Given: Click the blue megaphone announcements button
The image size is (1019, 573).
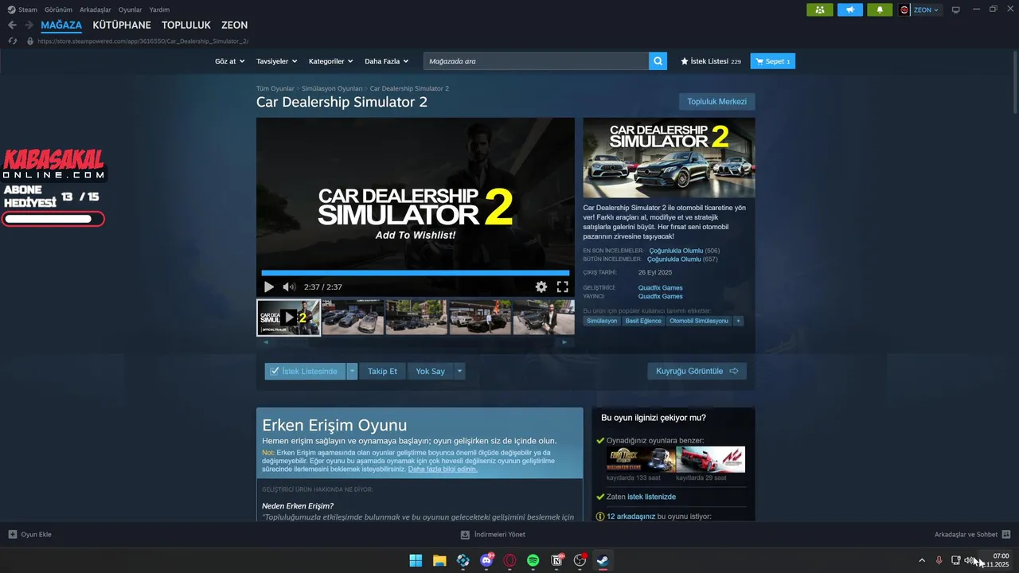Looking at the screenshot, I should (849, 10).
